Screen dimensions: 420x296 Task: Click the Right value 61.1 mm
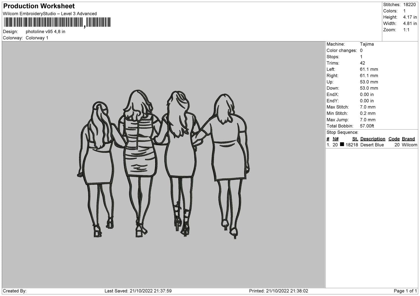(369, 76)
